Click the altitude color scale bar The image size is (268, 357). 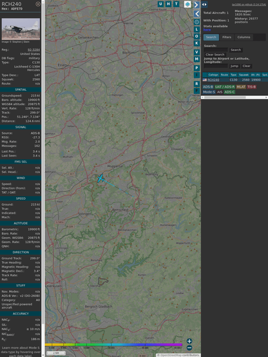[x=113, y=345]
